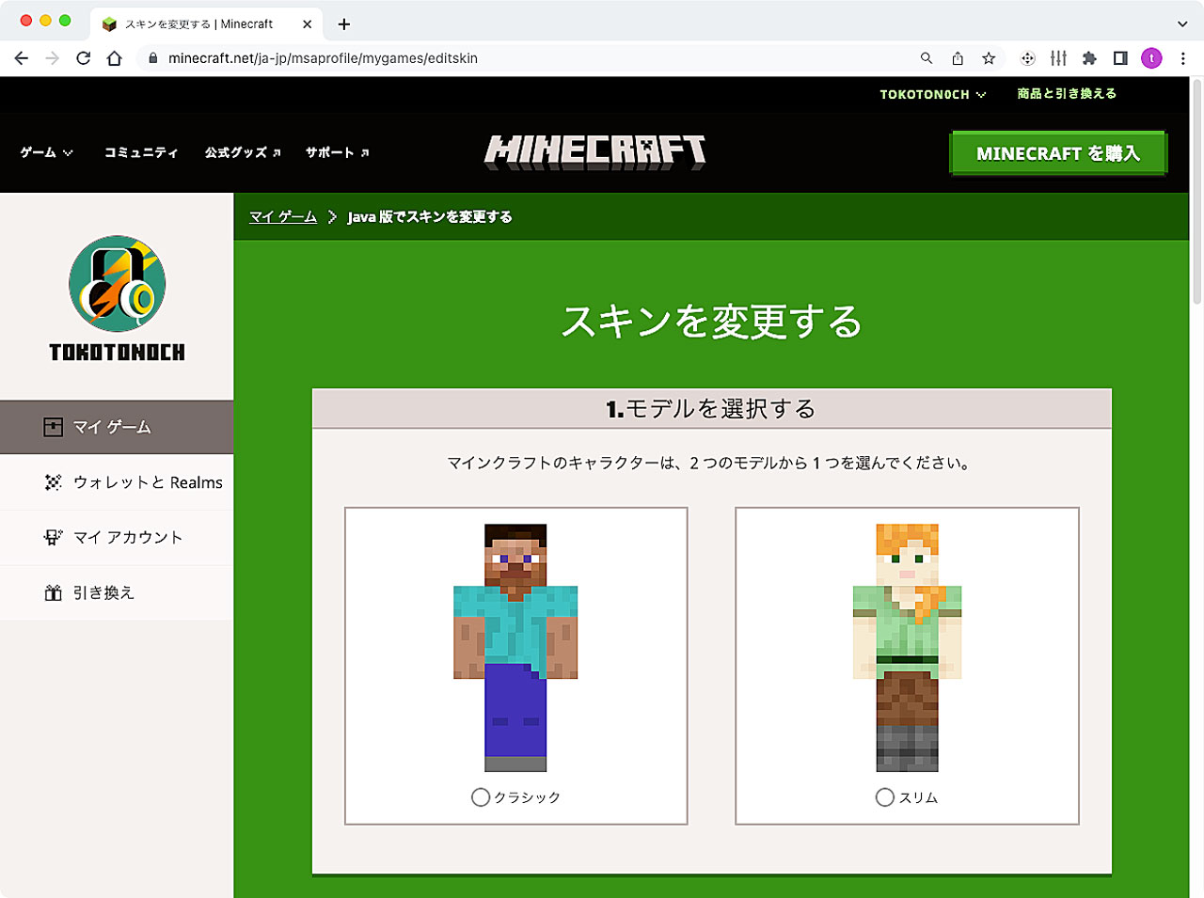
Task: Open the browser extensions puzzle icon
Action: 1089,58
